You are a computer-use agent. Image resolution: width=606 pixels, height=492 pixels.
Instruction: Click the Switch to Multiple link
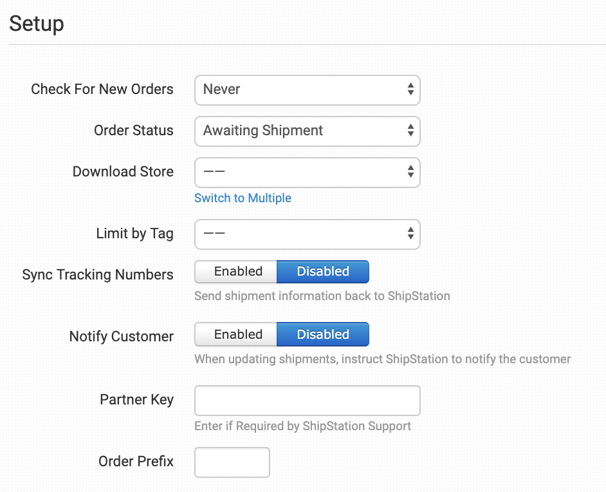(243, 198)
